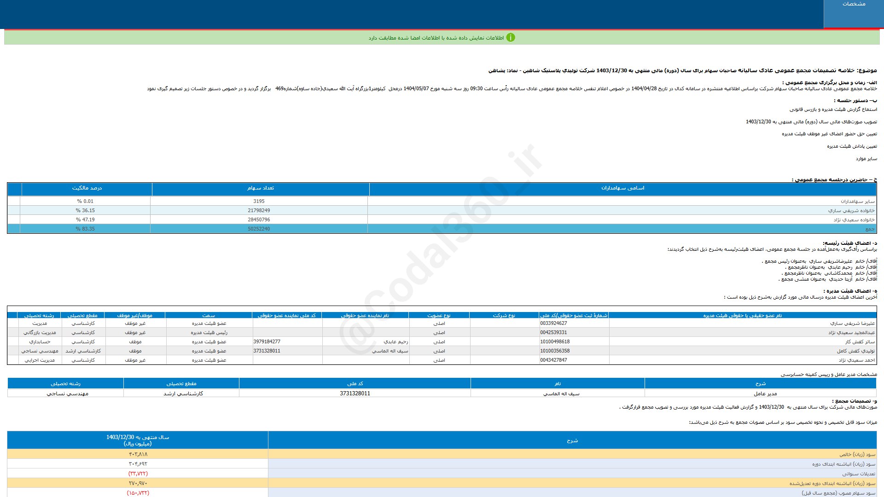Click the اسامی سهامداران column header

(622, 188)
